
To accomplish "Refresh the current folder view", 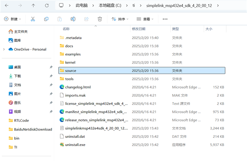I will pos(47,6).
